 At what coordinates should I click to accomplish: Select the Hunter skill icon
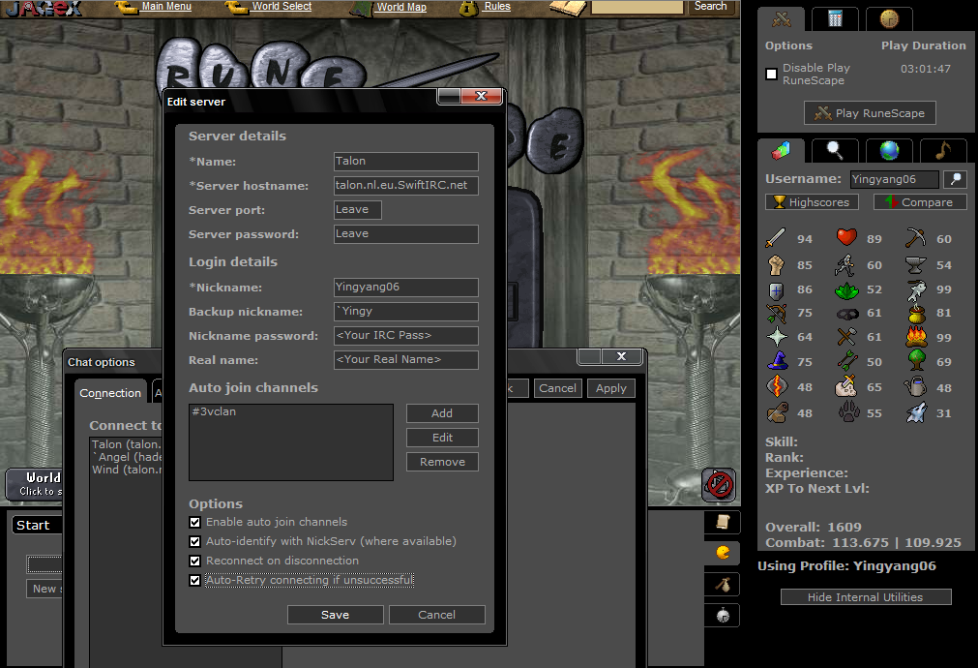pyautogui.click(x=916, y=412)
